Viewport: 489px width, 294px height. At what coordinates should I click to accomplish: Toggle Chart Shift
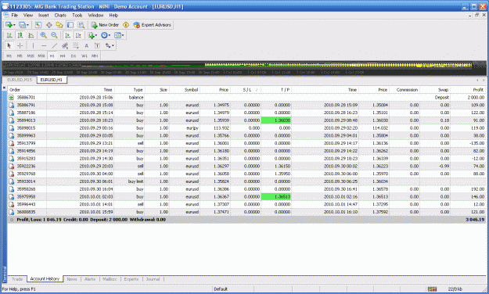pyautogui.click(x=78, y=35)
